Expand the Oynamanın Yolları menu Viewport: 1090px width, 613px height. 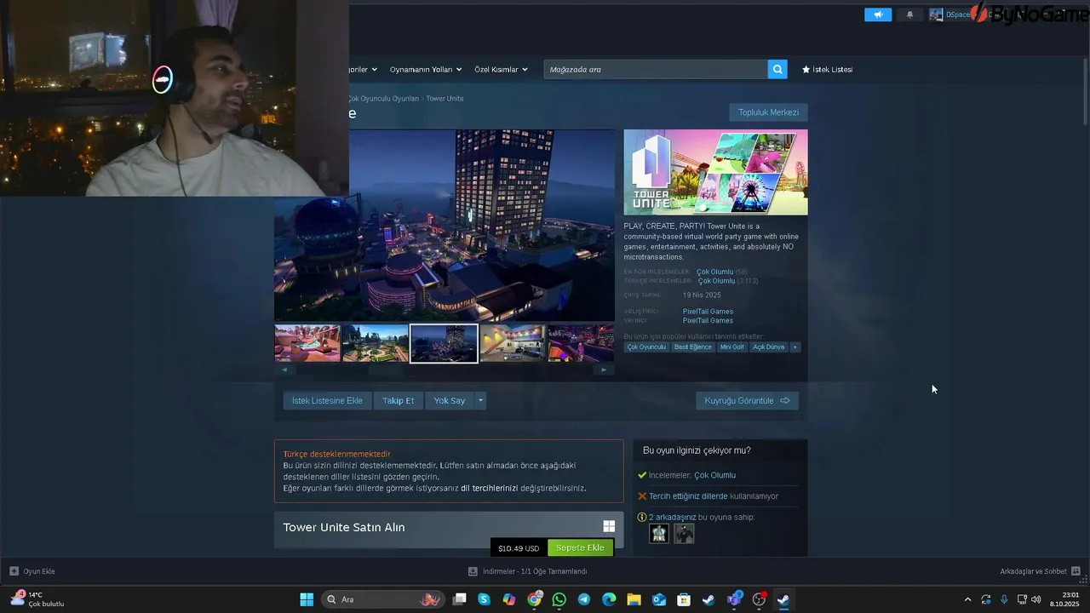pos(426,69)
